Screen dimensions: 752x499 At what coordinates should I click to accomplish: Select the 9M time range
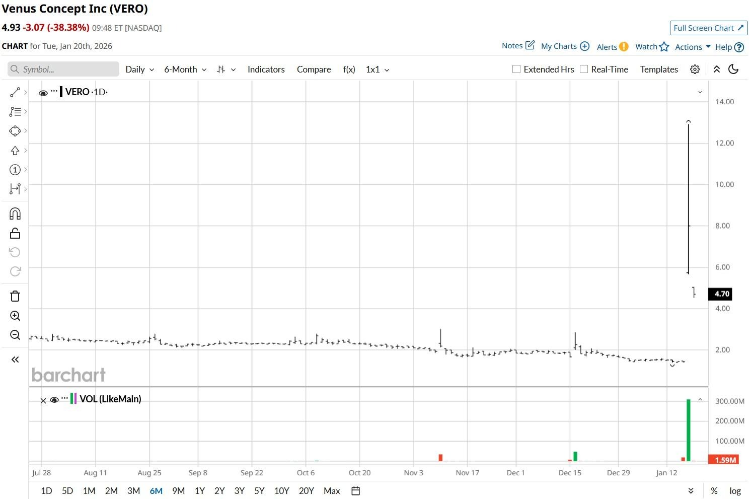pyautogui.click(x=178, y=491)
